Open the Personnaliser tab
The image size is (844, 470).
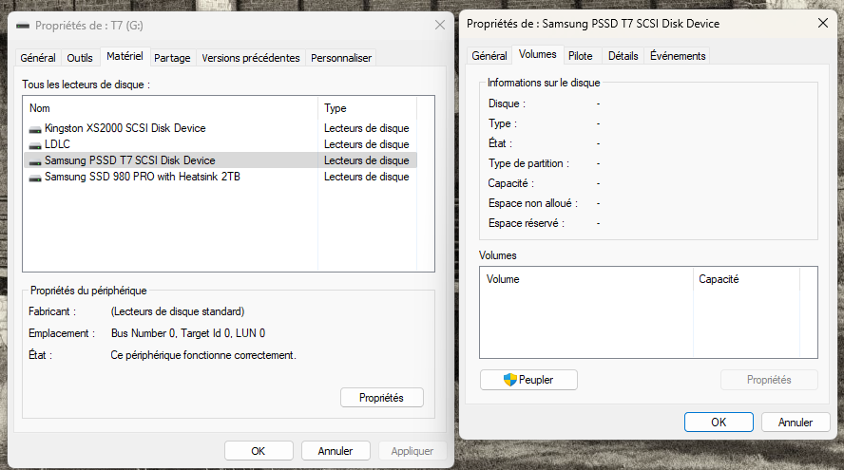coord(340,58)
